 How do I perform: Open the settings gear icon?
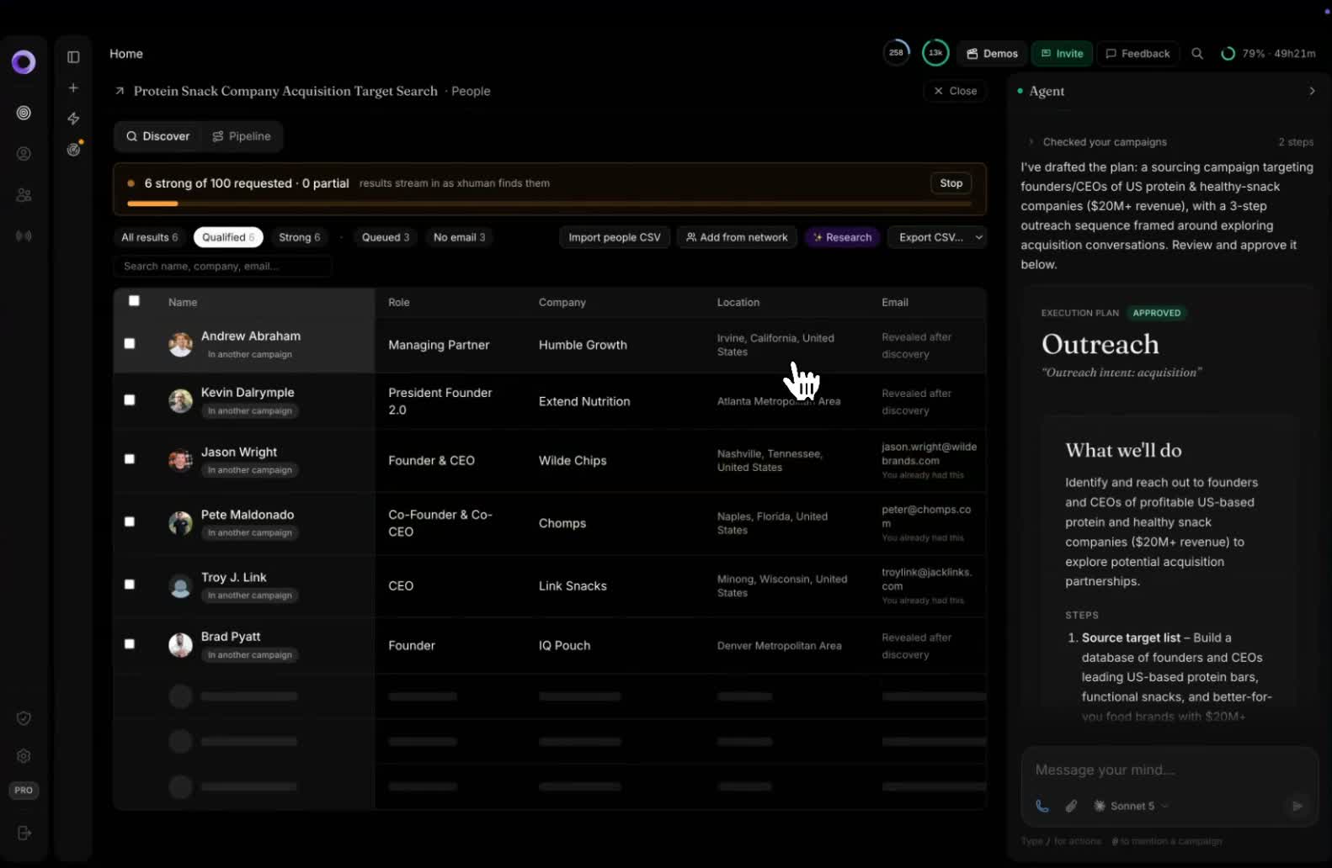[24, 756]
